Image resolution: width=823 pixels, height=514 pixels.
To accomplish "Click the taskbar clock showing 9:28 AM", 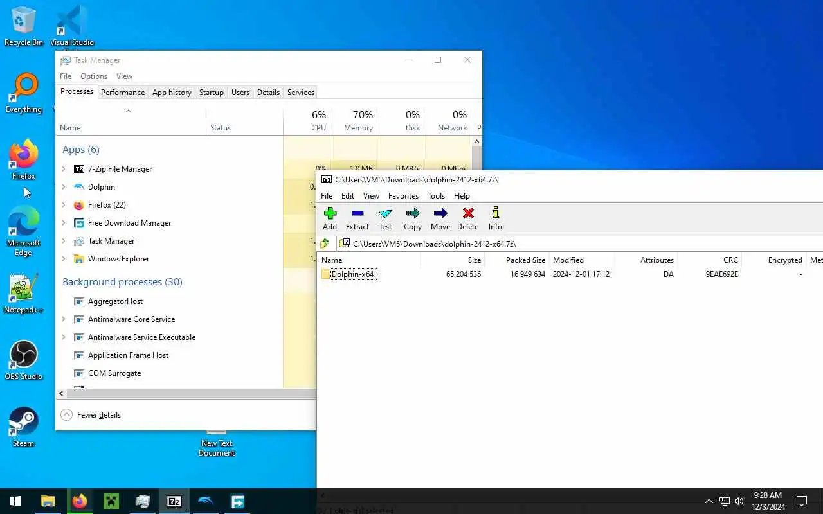I will 768,501.
